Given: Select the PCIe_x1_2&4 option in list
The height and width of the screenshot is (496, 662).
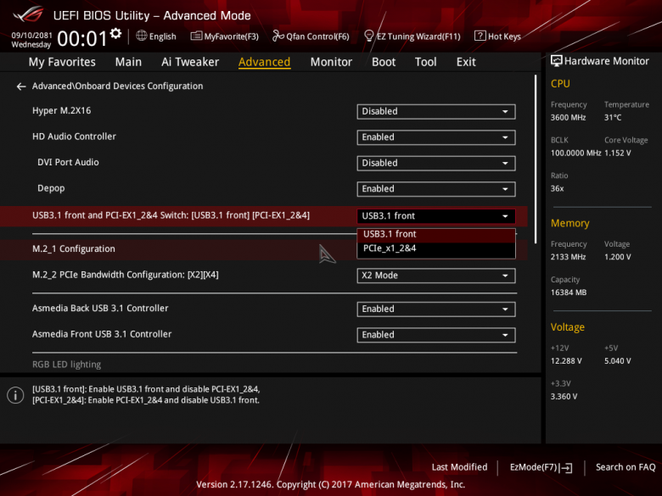Looking at the screenshot, I should coord(436,248).
